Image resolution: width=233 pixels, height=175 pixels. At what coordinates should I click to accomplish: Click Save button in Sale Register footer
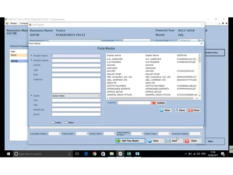174,140
